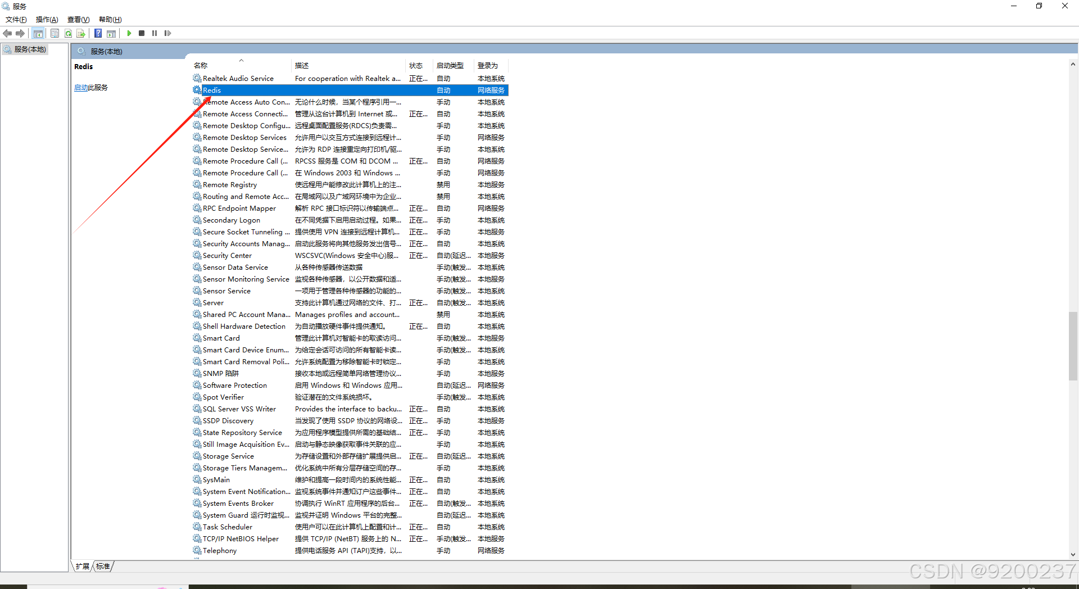Click the gear icon of RPC Endpoint Mapper

tap(197, 208)
